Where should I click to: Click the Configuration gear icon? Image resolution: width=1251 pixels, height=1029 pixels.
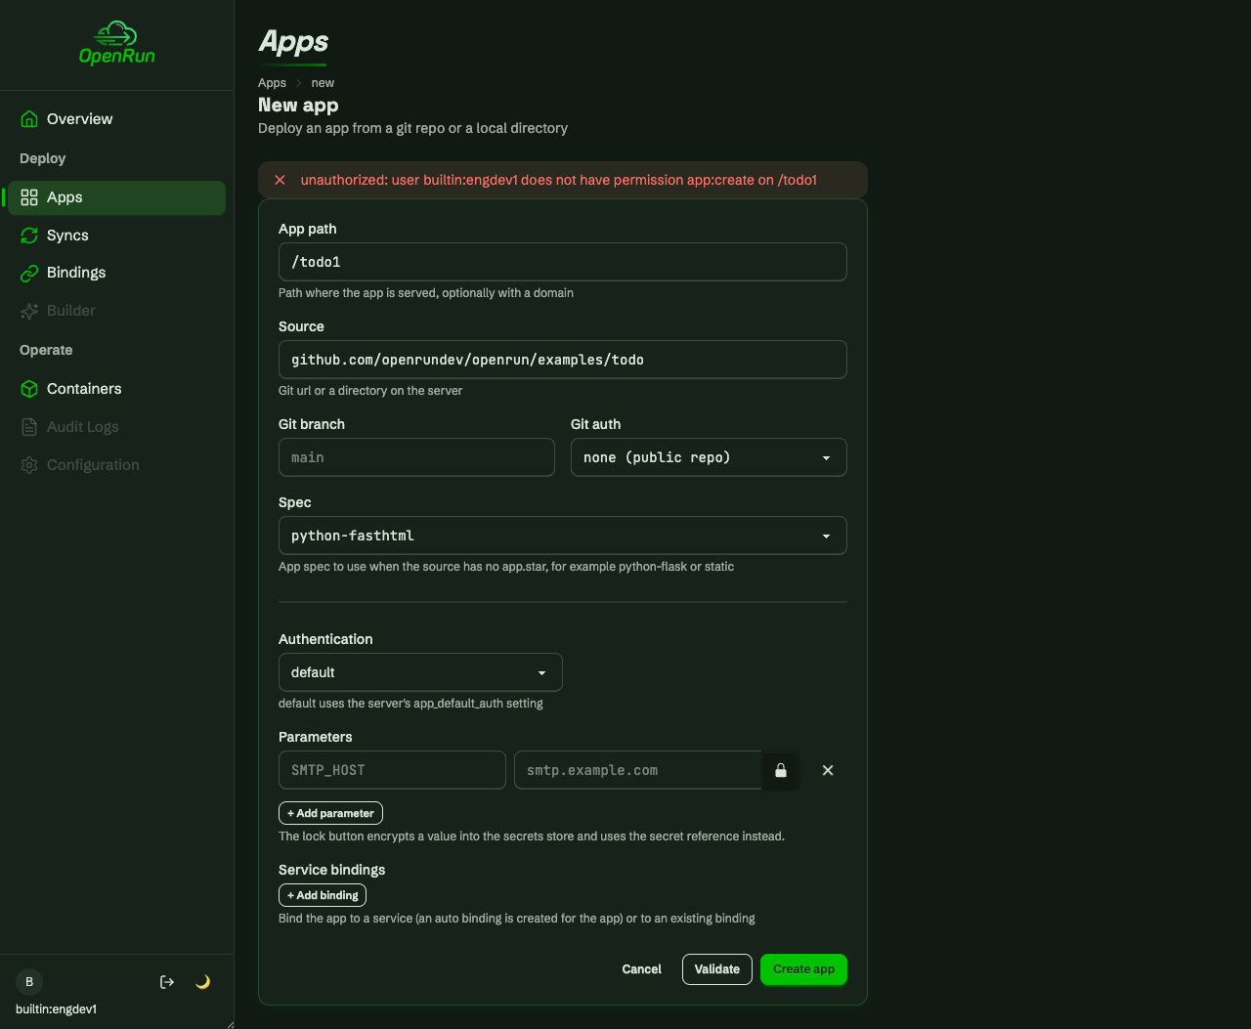pos(29,465)
